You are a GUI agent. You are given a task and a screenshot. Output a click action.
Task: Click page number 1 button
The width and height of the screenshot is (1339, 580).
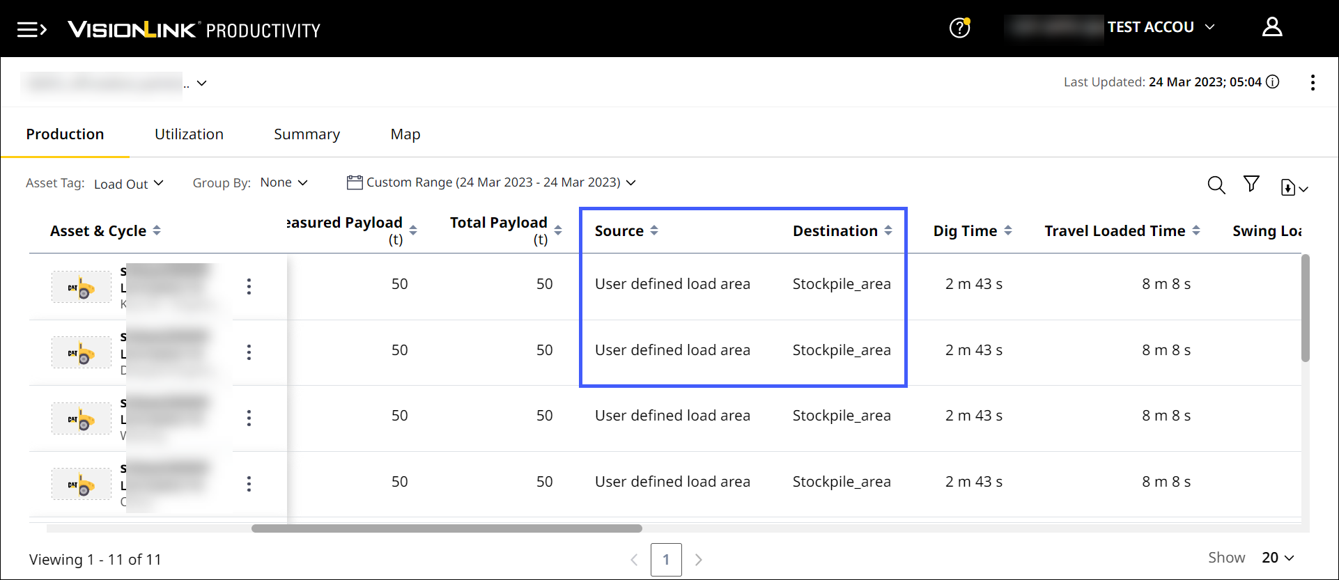click(x=666, y=559)
